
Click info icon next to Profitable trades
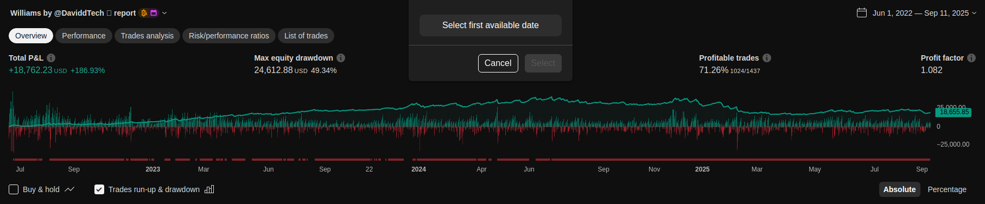767,58
